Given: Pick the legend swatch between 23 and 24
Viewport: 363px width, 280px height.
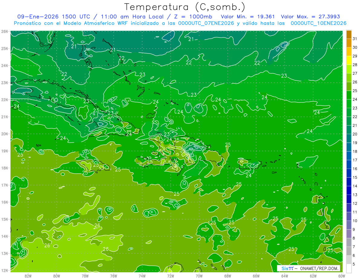Looking at the screenshot, I should pos(349,104).
